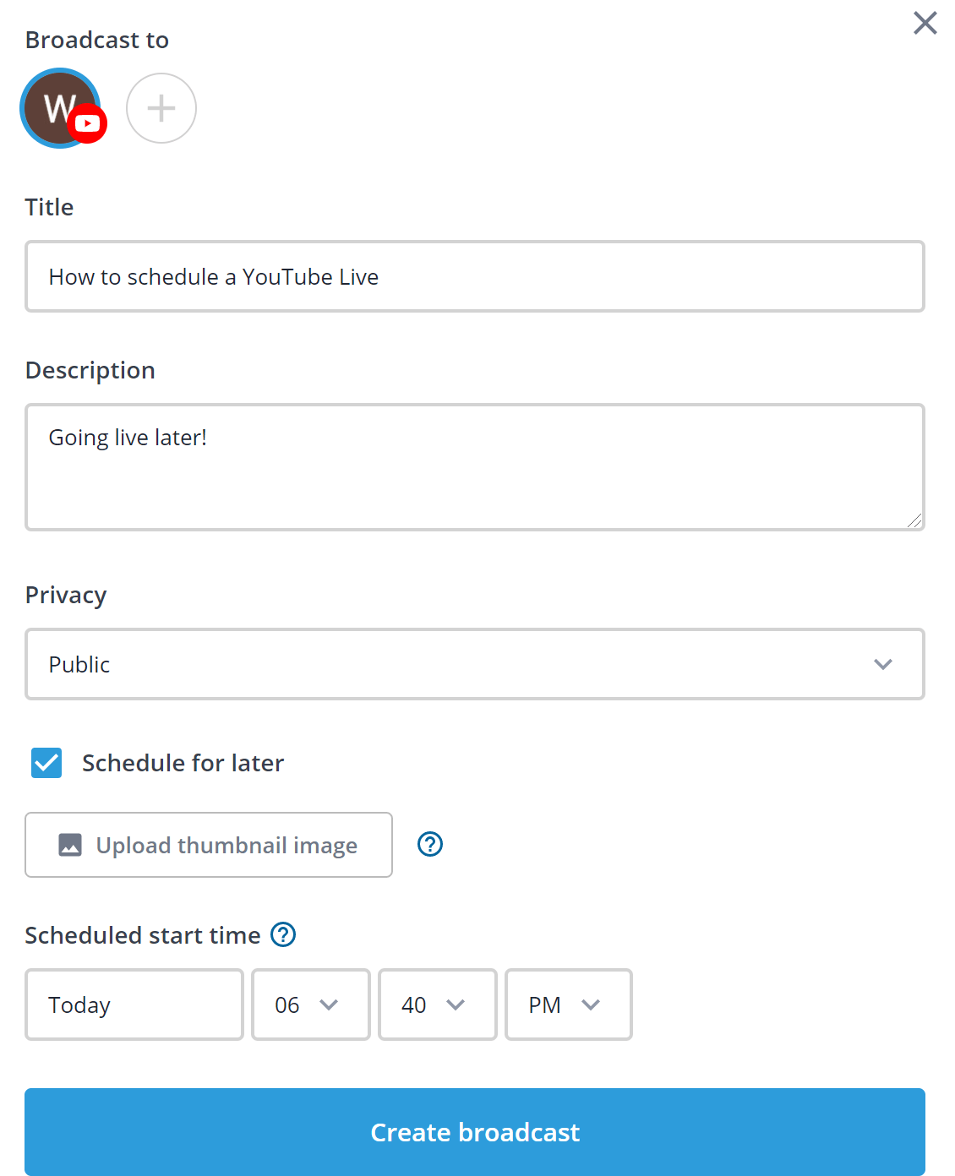This screenshot has width=955, height=1176.
Task: Click the Schedule for later label
Action: (x=183, y=763)
